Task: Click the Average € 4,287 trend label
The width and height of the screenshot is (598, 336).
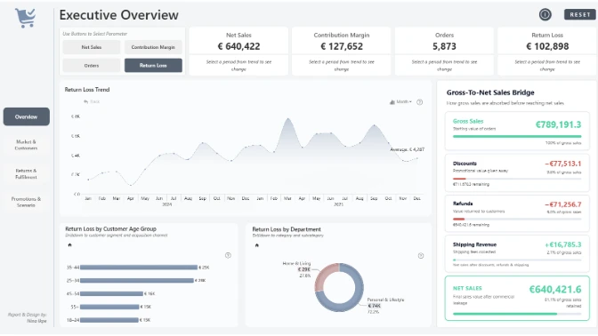Action: tap(408, 149)
